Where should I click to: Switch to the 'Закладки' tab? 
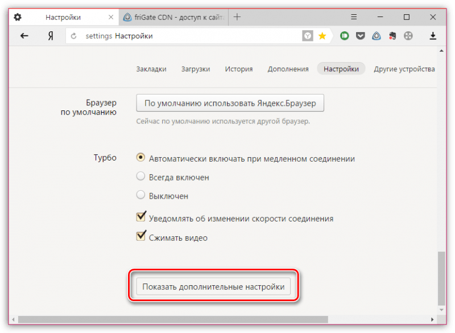tap(151, 69)
